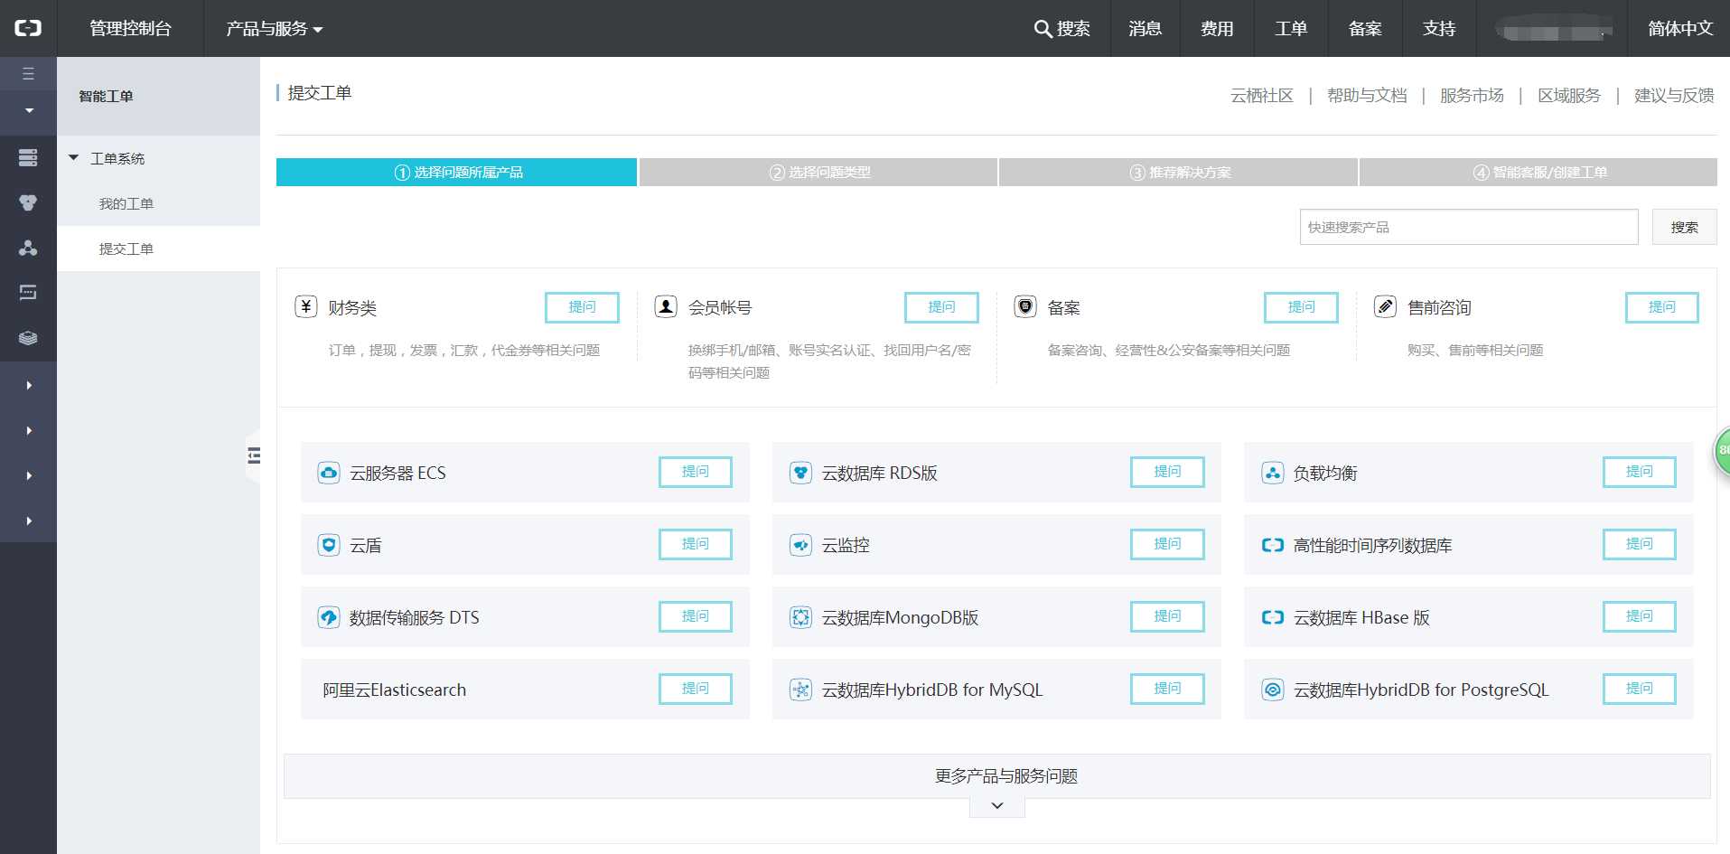Open the 产品与服务 dropdown menu
1730x854 pixels.
(x=274, y=28)
